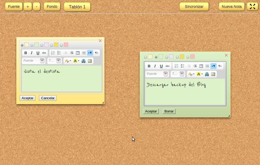Open Fuente font dropdown in the dentista note
This screenshot has height=165, width=260.
click(34, 61)
